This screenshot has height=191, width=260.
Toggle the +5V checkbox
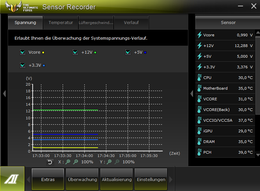[x=128, y=52]
